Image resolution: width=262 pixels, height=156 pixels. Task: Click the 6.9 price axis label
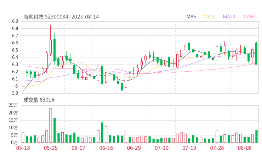tap(15, 21)
